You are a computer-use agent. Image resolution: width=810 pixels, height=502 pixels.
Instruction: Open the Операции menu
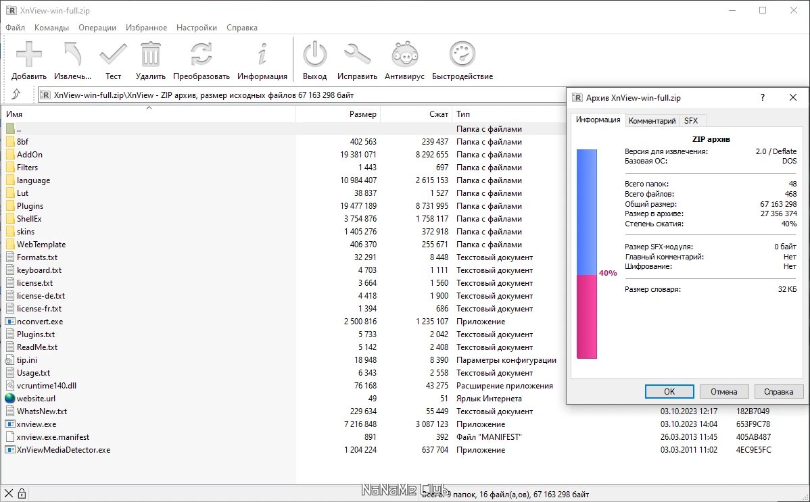(x=97, y=28)
